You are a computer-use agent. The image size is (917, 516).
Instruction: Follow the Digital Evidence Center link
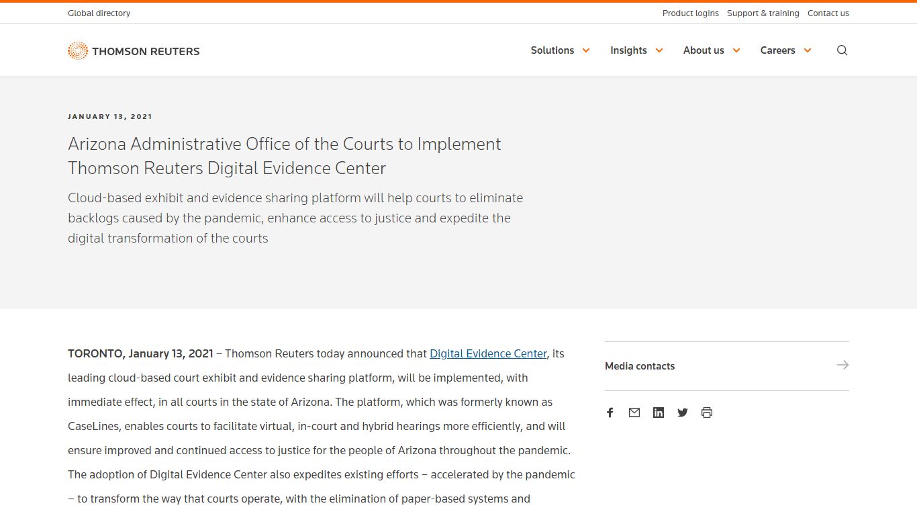click(x=488, y=353)
